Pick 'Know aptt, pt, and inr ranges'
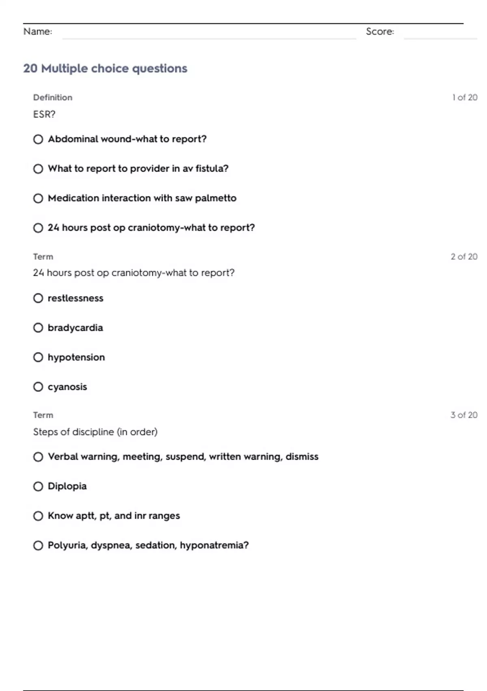 click(38, 516)
